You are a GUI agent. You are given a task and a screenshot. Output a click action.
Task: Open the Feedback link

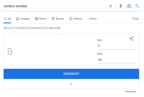[130, 91]
